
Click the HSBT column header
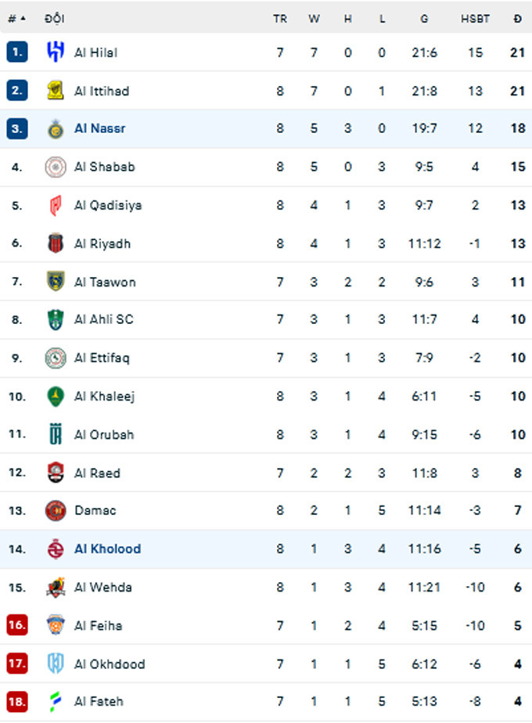coord(475,18)
